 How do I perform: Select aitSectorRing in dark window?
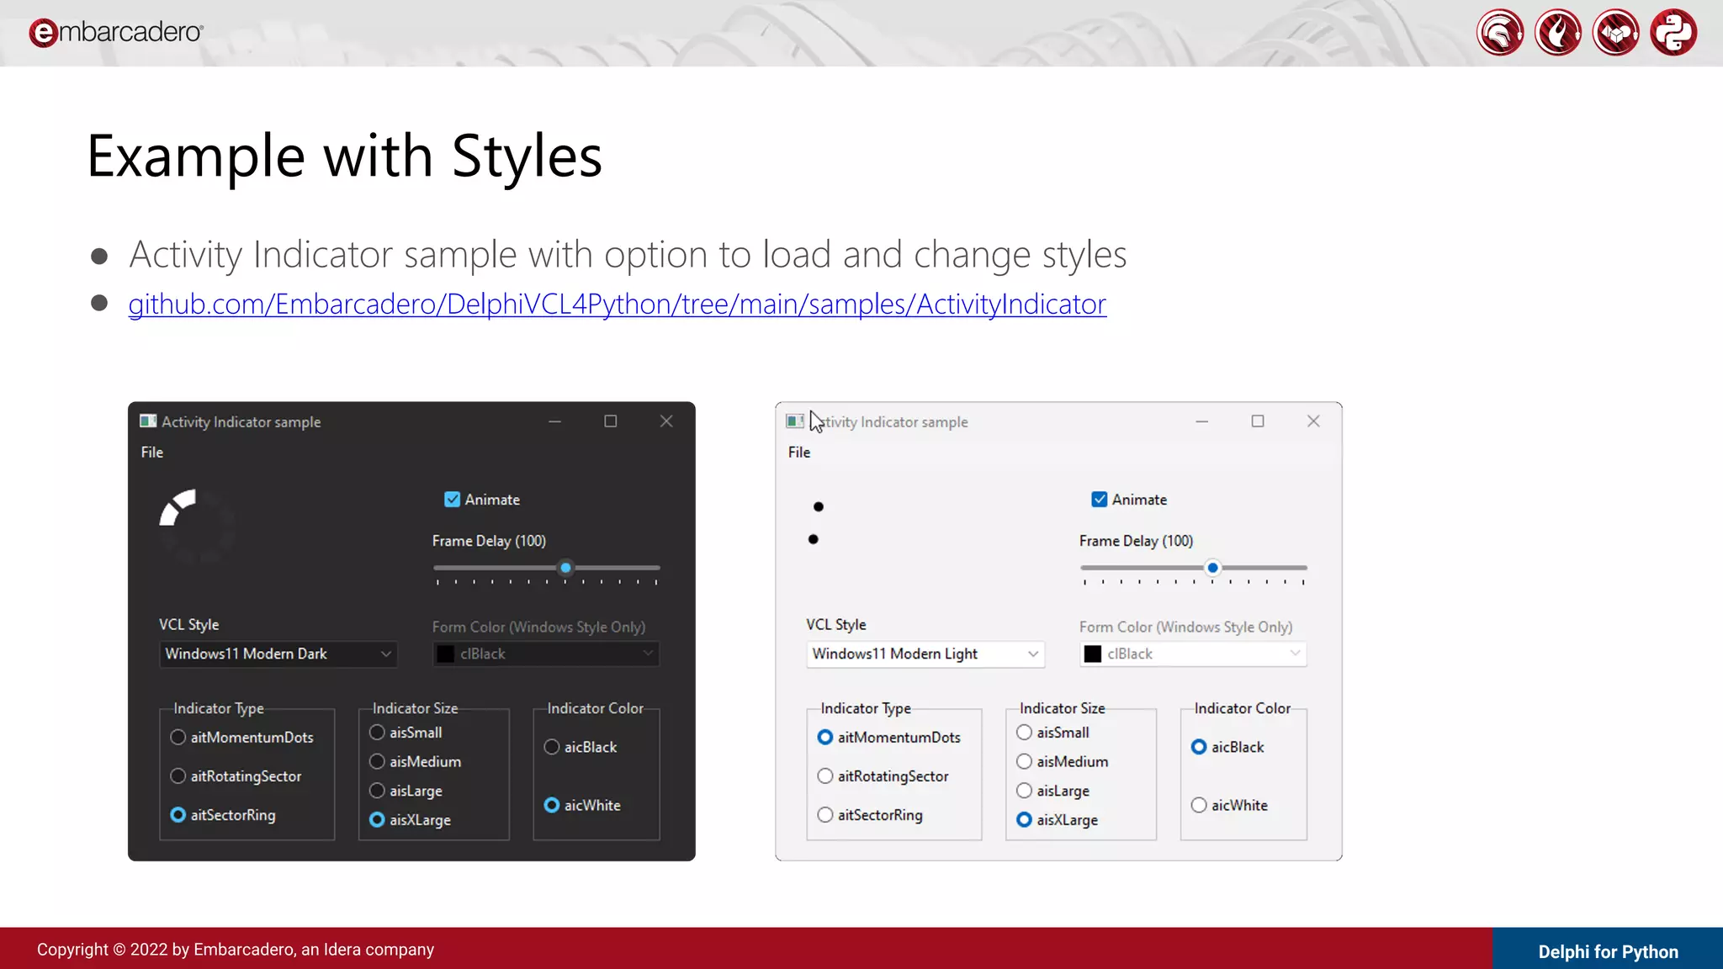pos(223,815)
